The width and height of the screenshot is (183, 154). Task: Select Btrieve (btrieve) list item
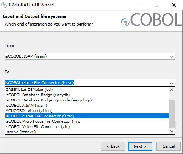click(87, 132)
